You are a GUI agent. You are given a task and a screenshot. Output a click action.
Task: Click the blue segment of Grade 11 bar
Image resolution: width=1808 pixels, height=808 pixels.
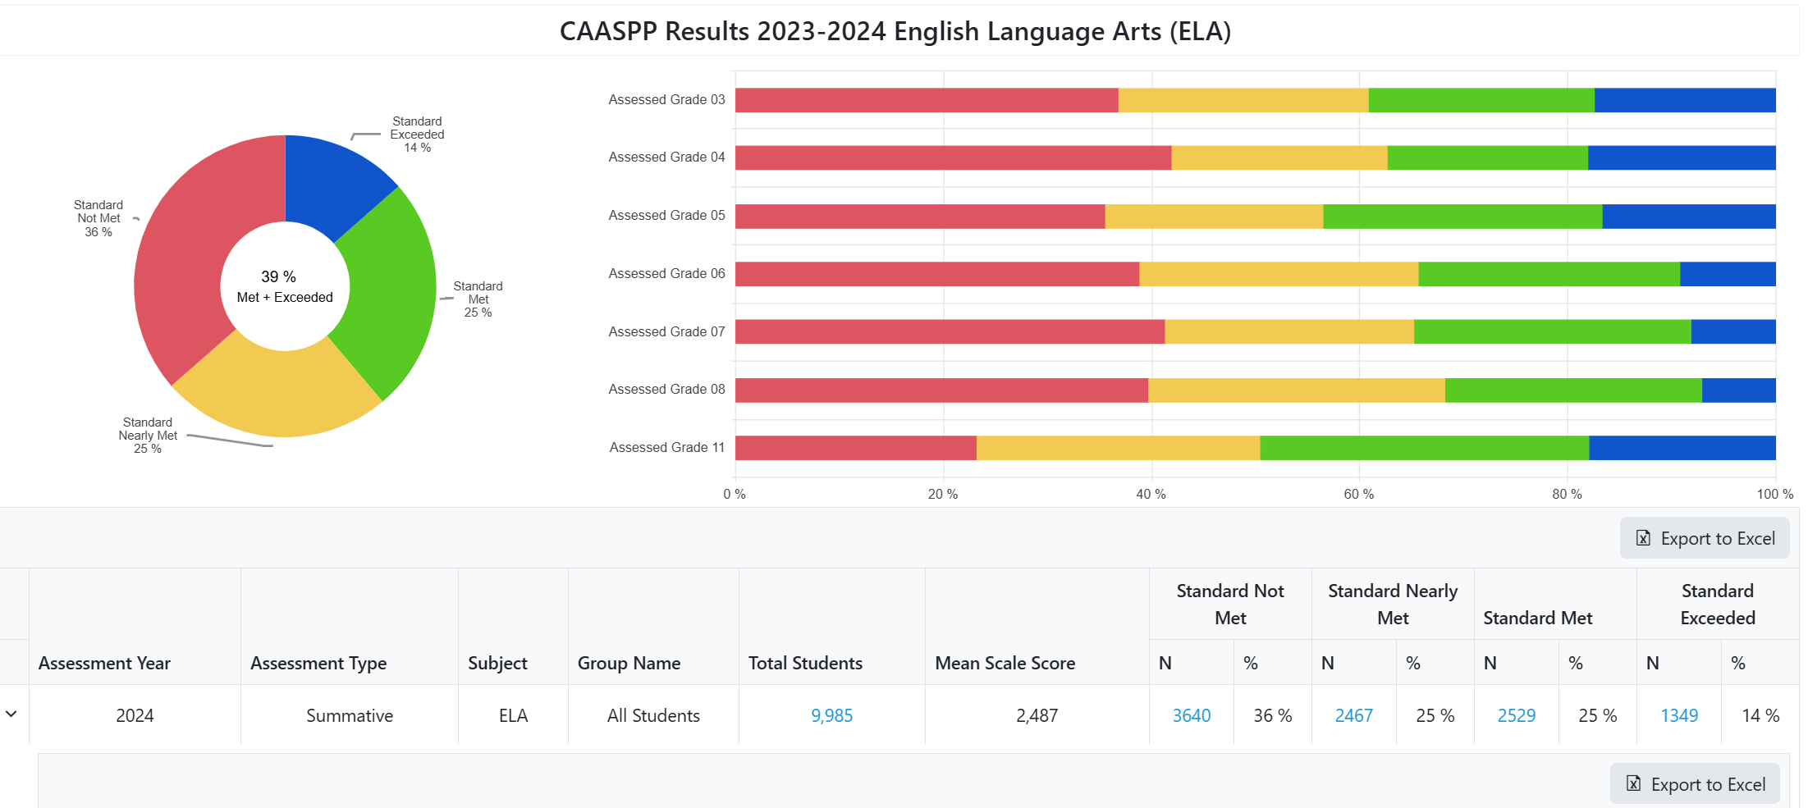click(x=1682, y=448)
